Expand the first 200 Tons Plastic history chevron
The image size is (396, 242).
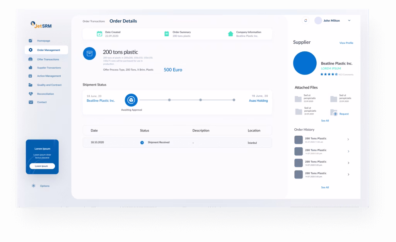point(348,139)
